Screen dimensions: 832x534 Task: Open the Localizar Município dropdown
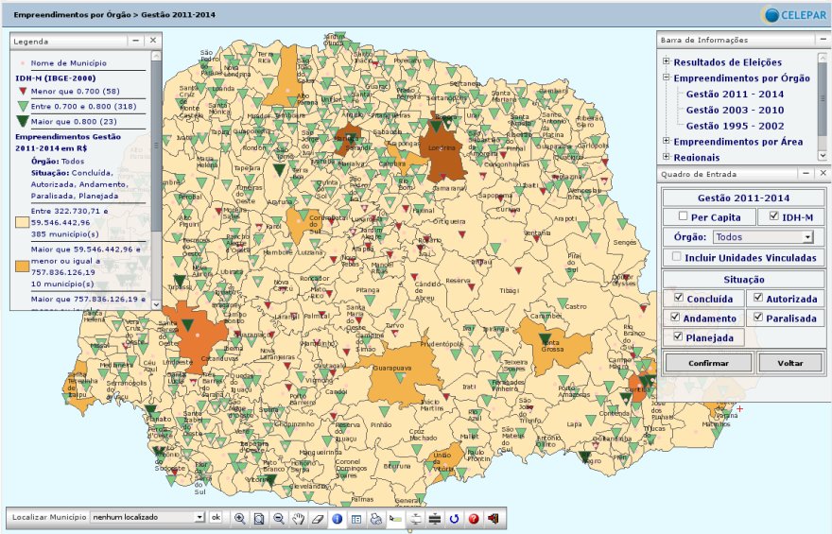coord(199,518)
